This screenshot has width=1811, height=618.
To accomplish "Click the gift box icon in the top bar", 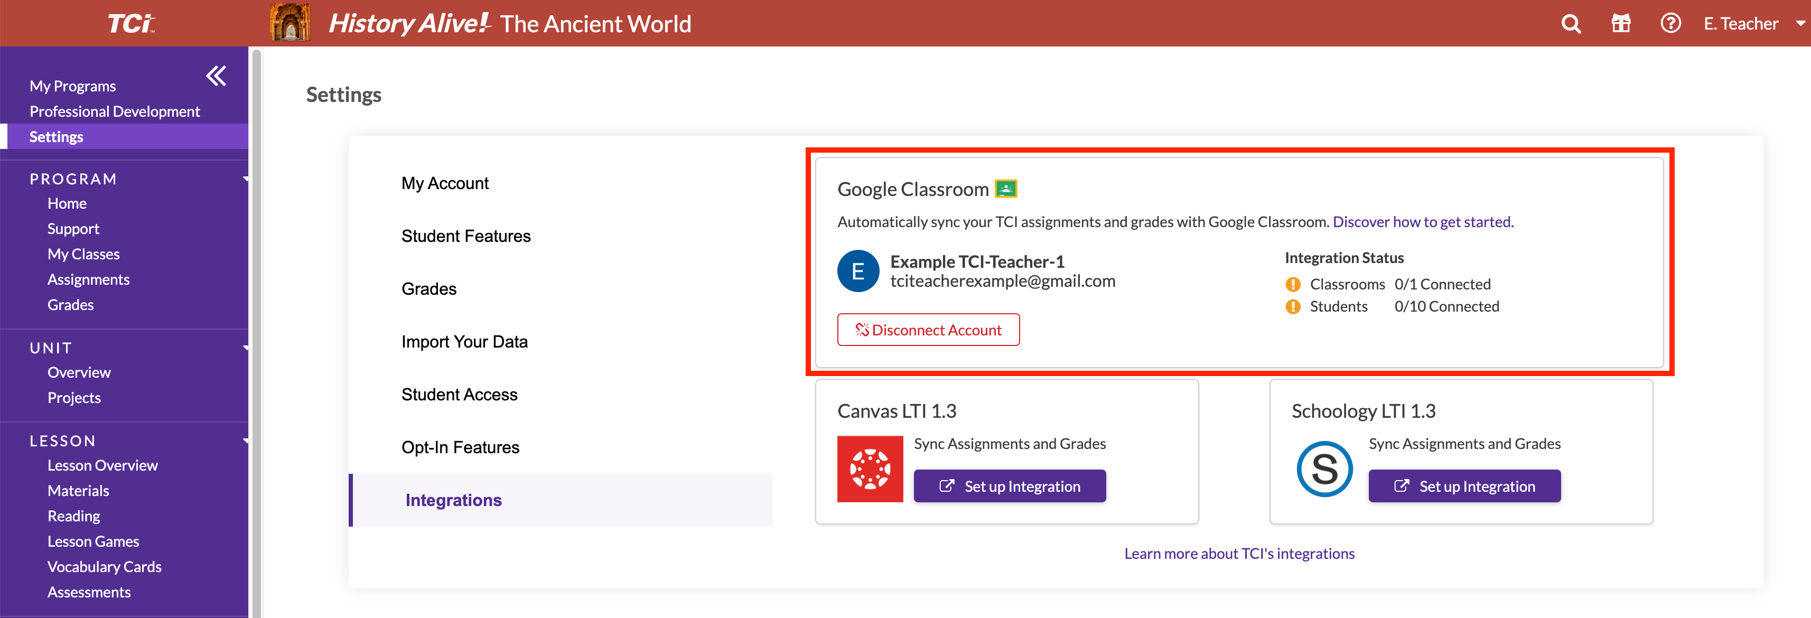I will pyautogui.click(x=1620, y=23).
